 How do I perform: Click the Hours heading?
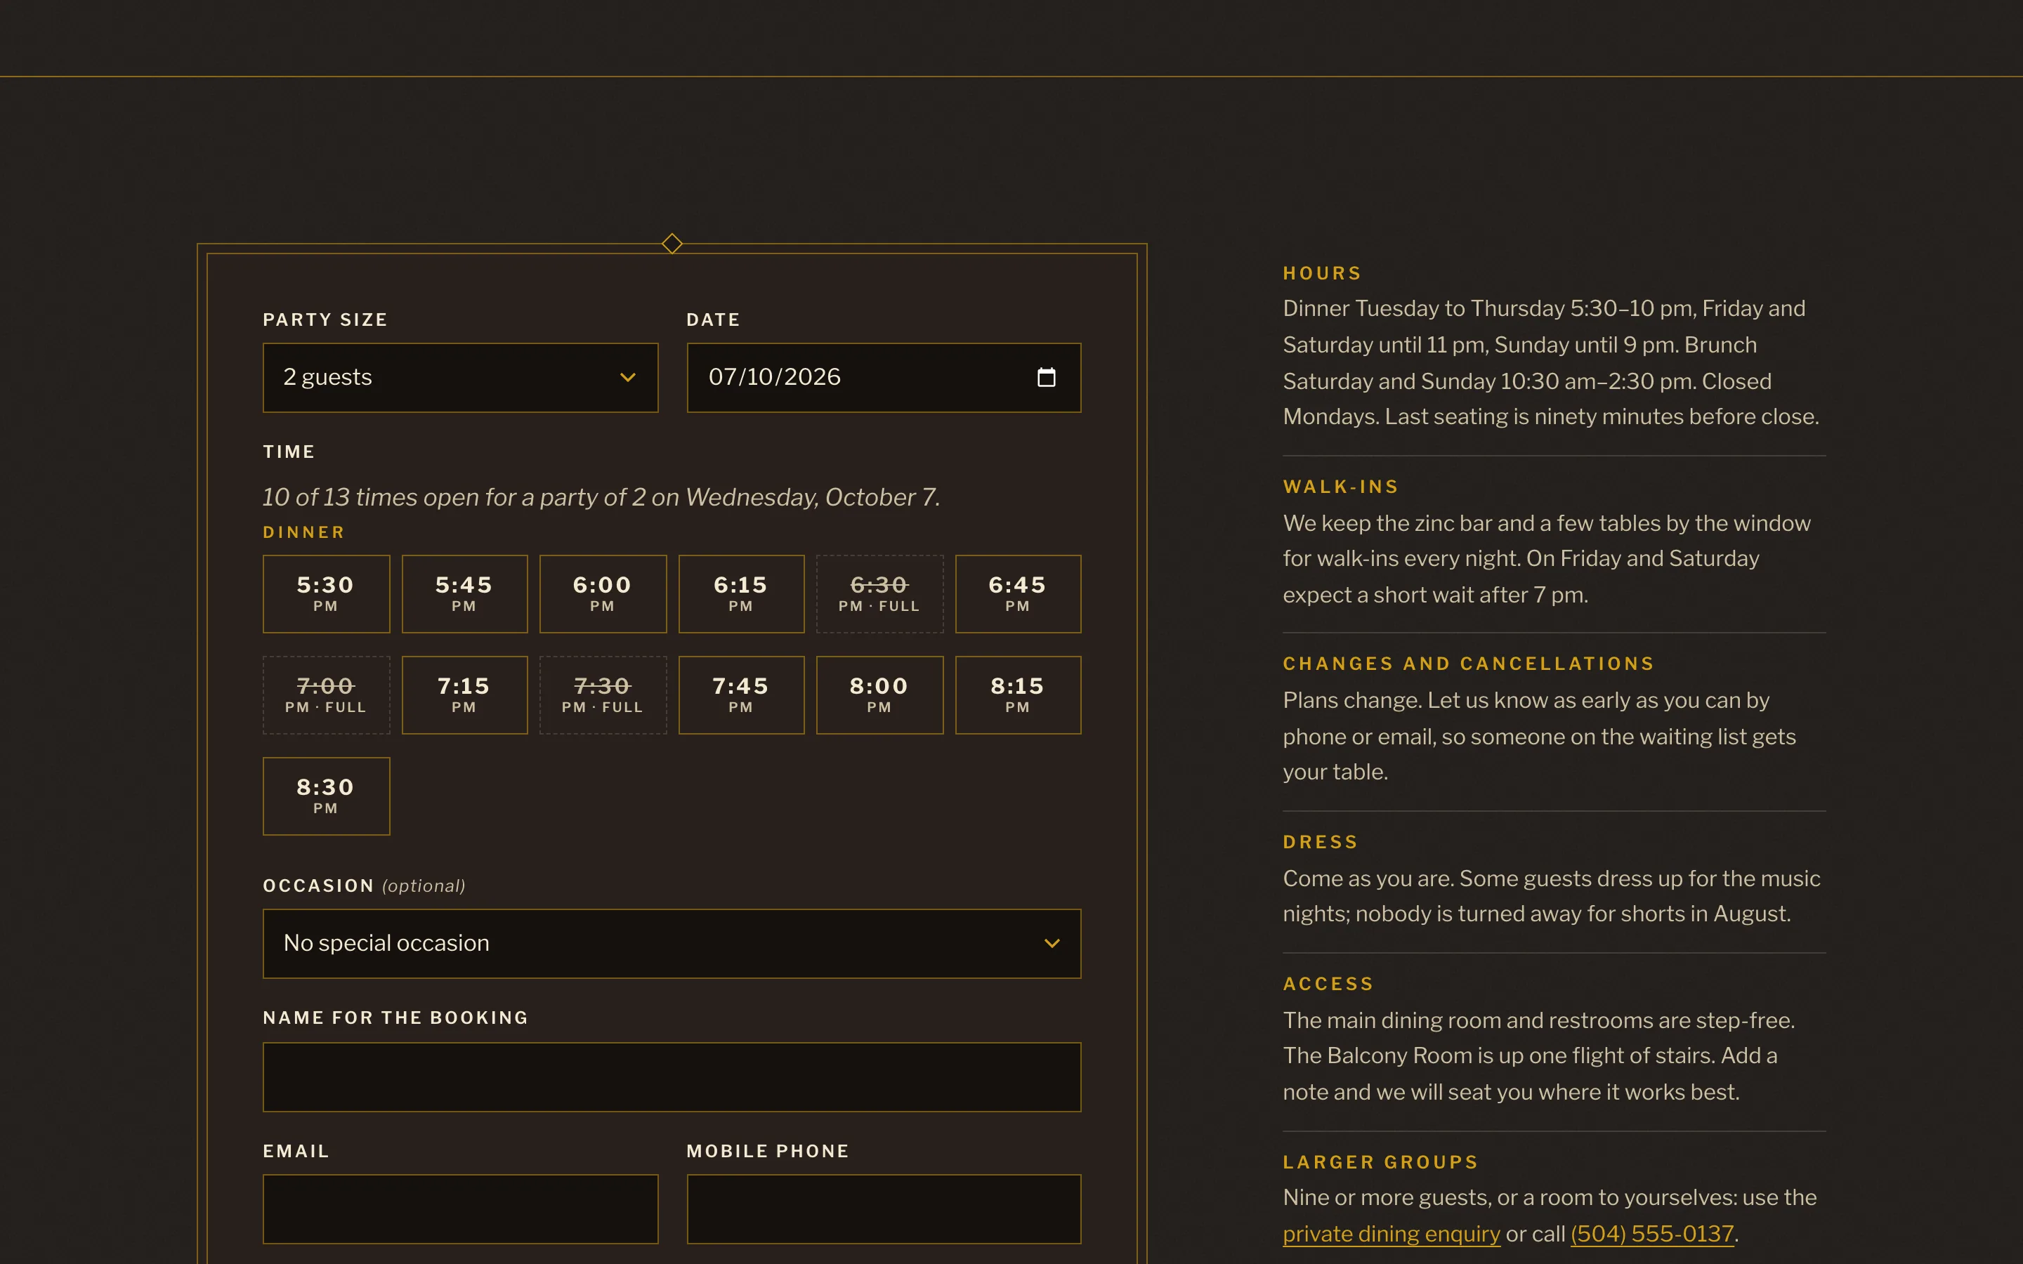(x=1323, y=273)
